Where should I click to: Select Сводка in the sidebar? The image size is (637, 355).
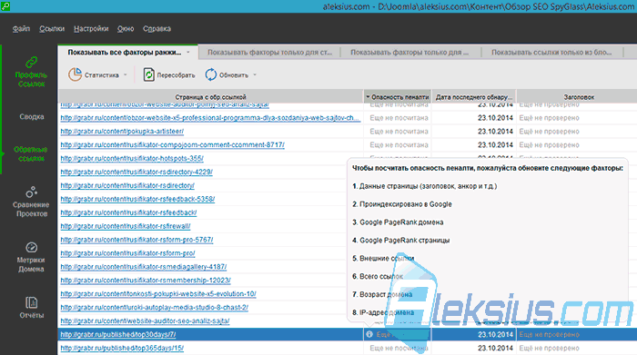32,117
